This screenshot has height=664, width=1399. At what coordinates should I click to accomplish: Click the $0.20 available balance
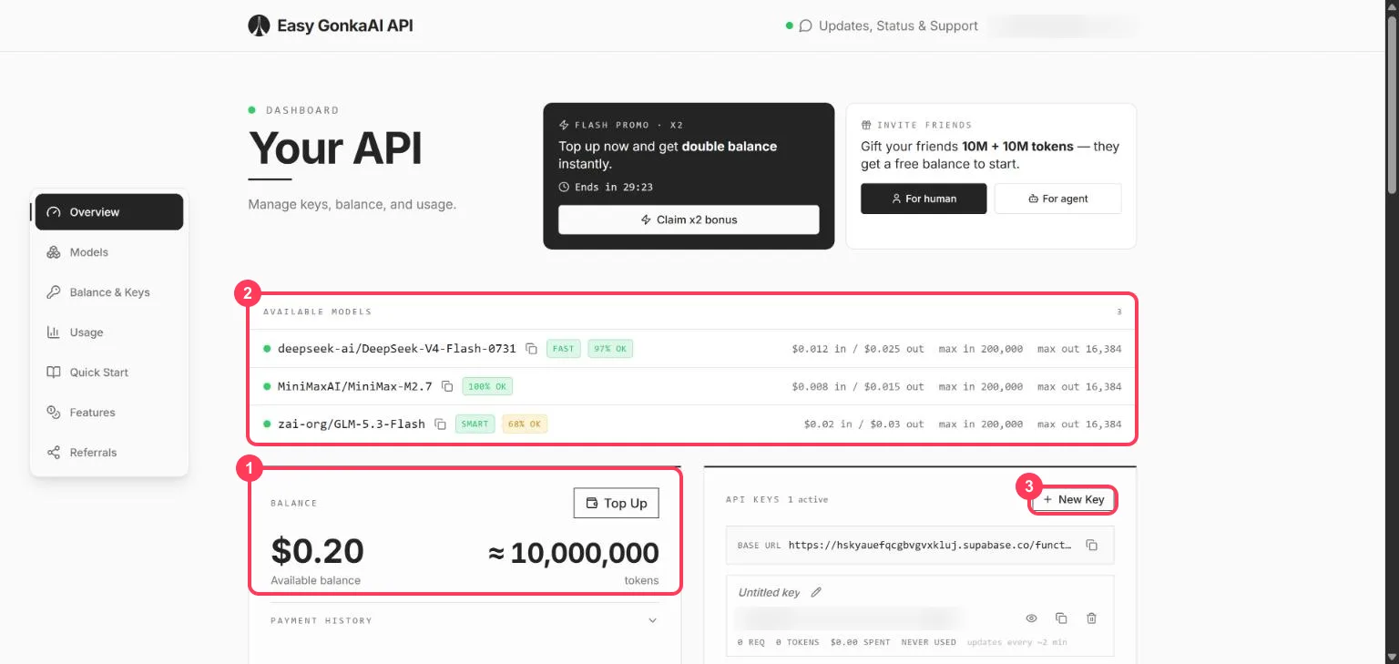tap(317, 551)
